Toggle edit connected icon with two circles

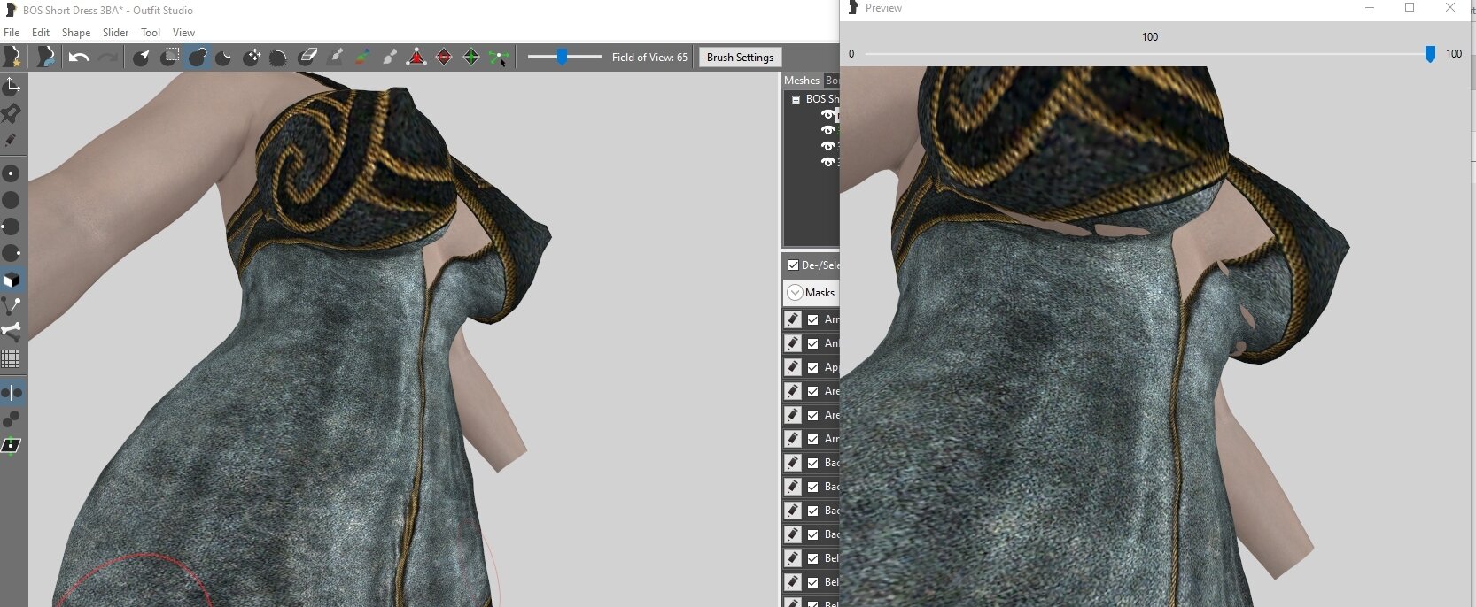tap(12, 419)
